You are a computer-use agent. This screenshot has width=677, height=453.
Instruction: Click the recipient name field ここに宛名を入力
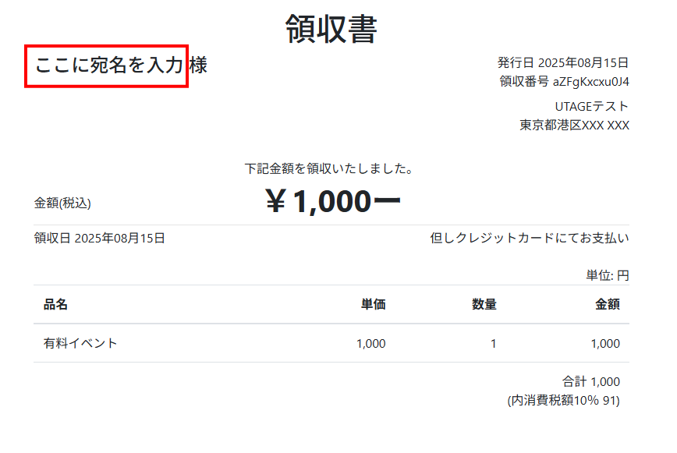[106, 66]
